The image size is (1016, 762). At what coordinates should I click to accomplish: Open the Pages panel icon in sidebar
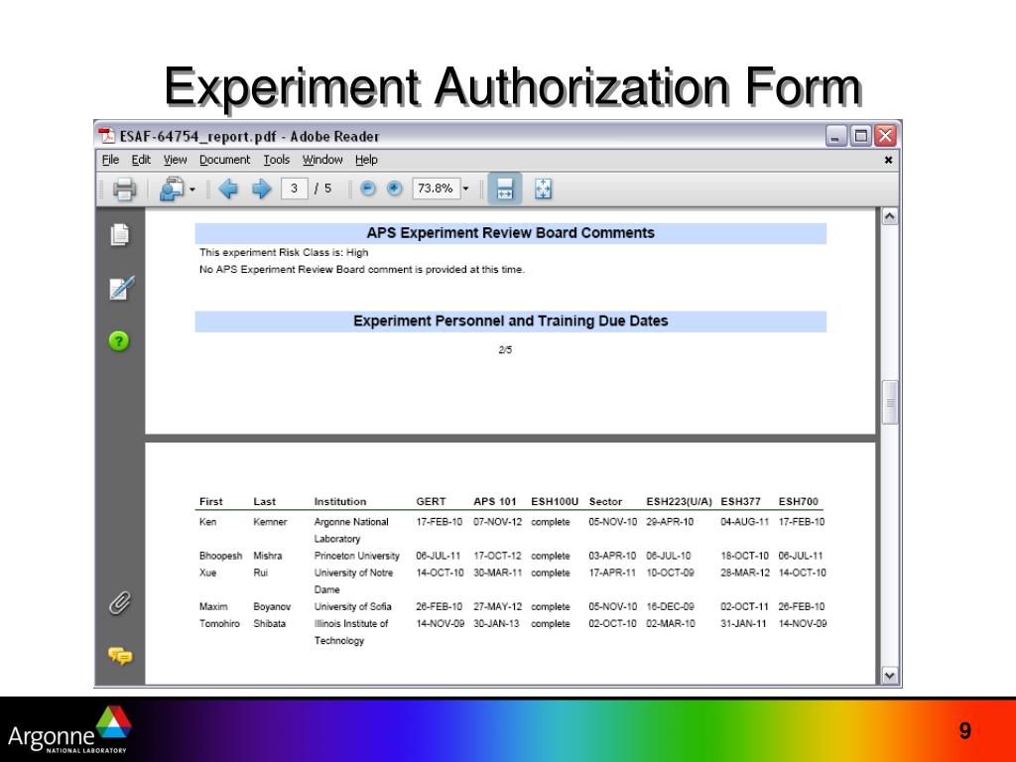(x=119, y=234)
